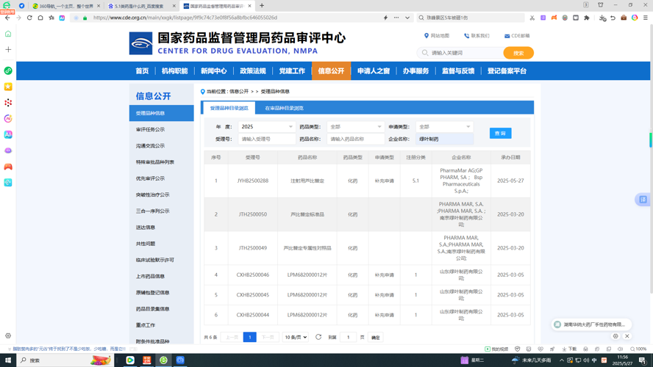Image resolution: width=653 pixels, height=367 pixels.
Task: Open the 年度 2025 year dropdown
Action: (x=266, y=127)
